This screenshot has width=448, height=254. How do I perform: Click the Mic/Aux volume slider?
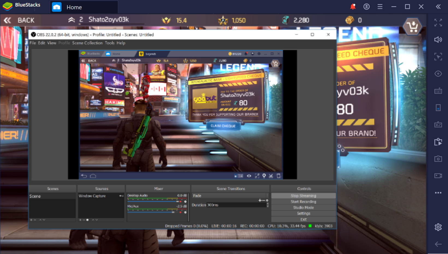[x=153, y=212]
